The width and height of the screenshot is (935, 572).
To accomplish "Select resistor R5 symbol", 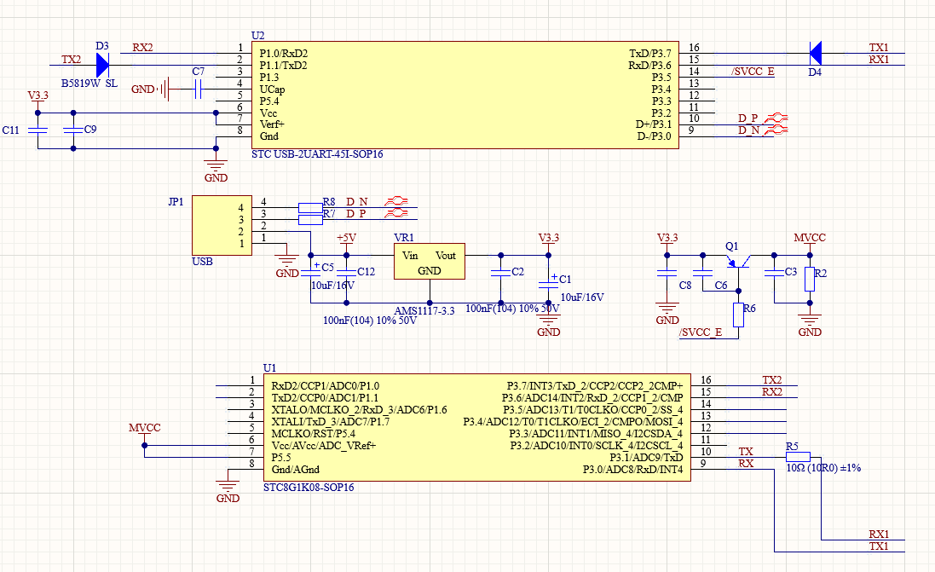I will [798, 458].
